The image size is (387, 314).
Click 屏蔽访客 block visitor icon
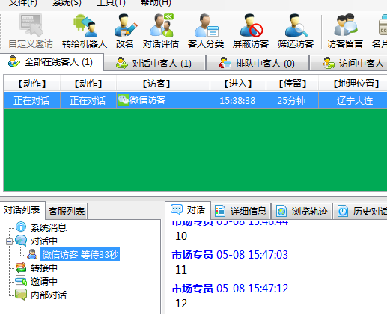point(251,31)
